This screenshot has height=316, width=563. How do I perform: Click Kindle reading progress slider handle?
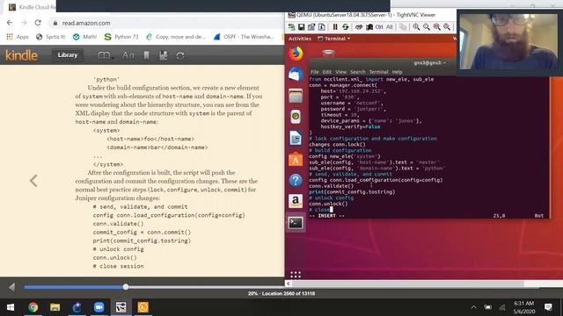click(126, 287)
